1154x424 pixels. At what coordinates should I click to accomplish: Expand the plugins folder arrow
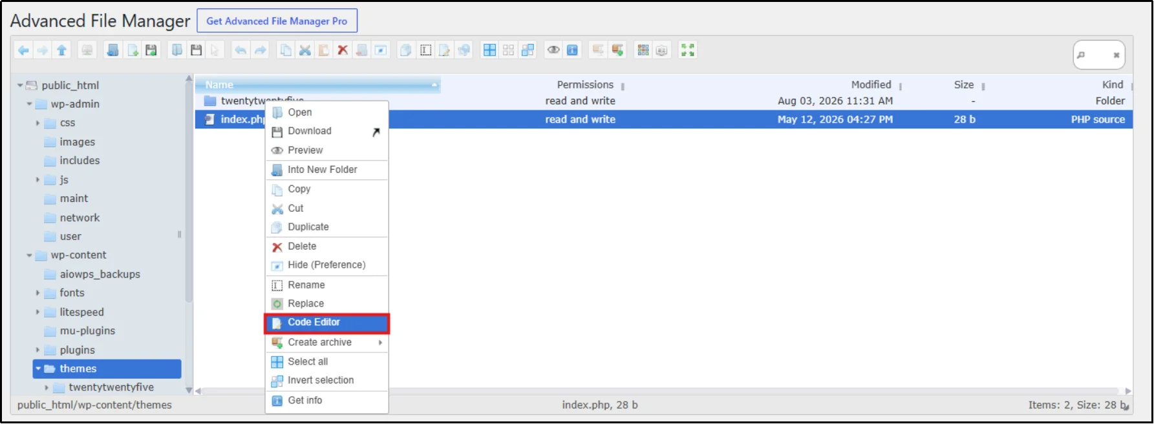[37, 350]
